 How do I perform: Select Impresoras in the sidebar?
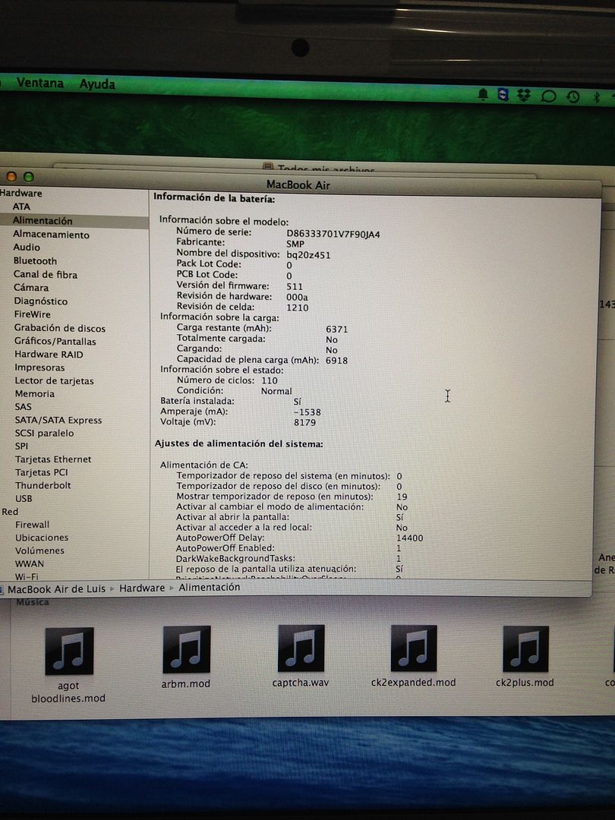click(x=39, y=367)
